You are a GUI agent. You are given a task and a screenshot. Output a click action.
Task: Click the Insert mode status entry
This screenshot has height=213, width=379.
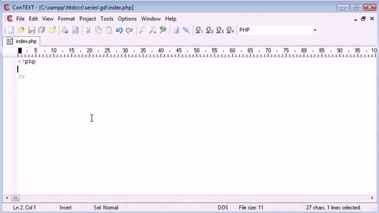66,208
